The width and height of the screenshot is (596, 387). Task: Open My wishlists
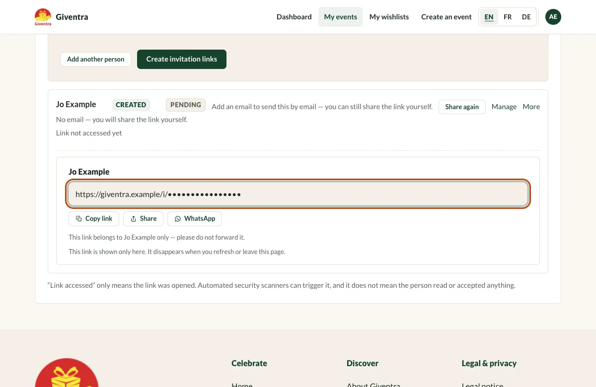coord(389,17)
